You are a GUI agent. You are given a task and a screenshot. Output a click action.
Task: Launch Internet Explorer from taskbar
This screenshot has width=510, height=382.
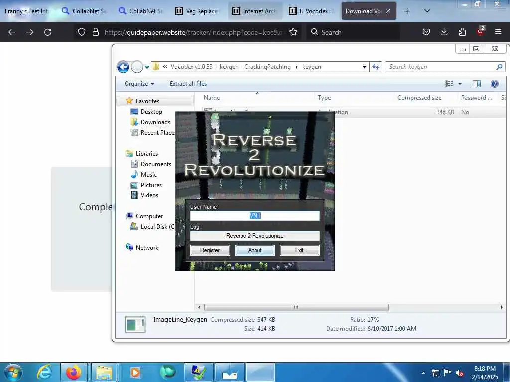tap(44, 372)
